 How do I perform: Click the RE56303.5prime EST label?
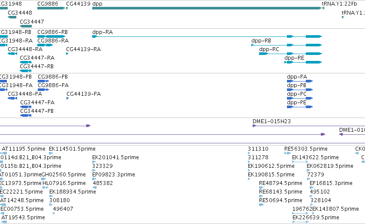pyautogui.click(x=306, y=149)
